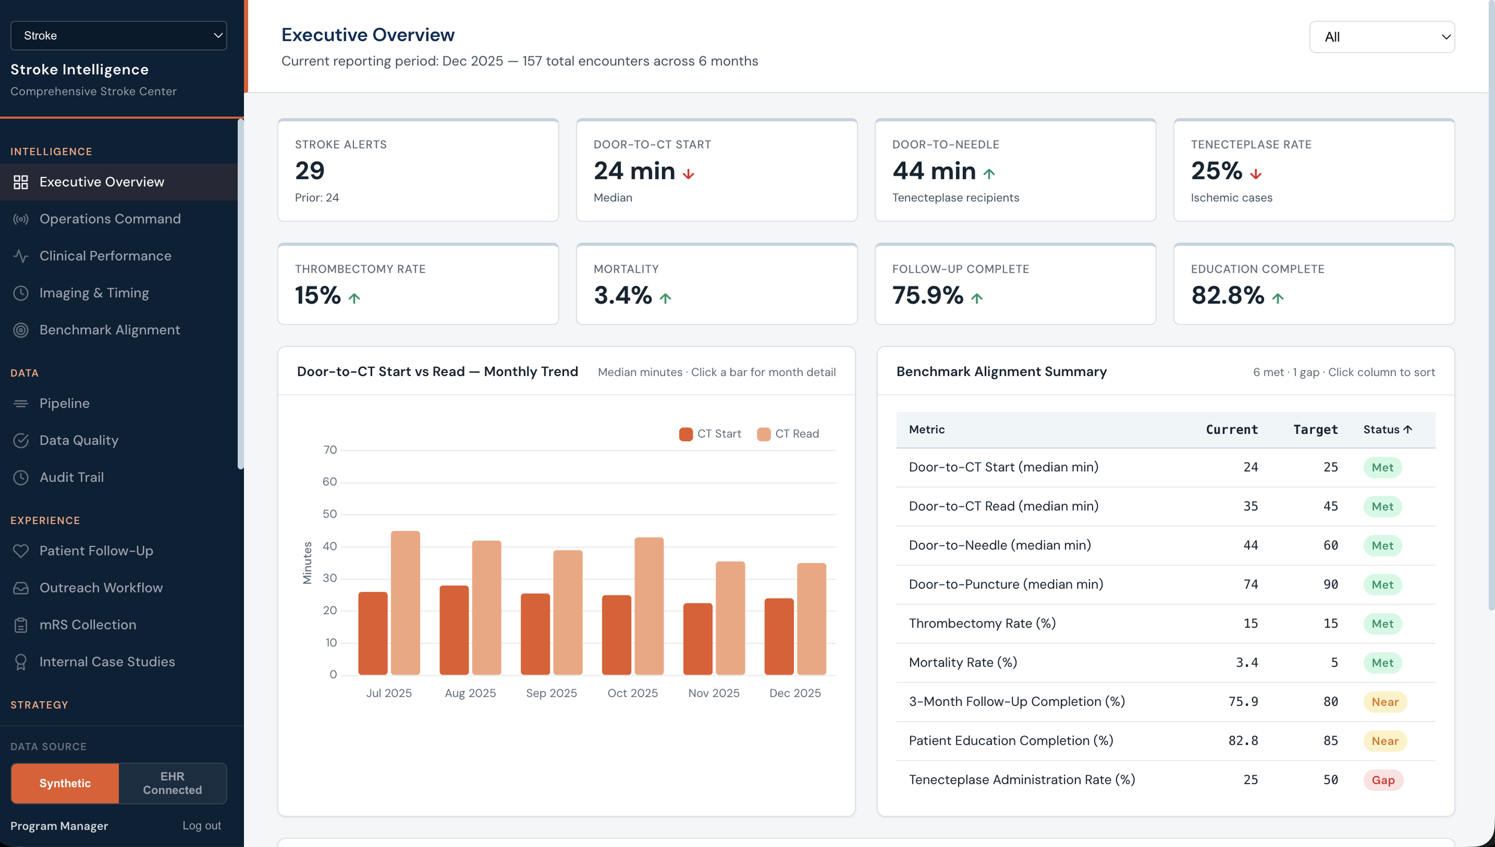
Task: Sort table by Status column header
Action: pos(1387,430)
